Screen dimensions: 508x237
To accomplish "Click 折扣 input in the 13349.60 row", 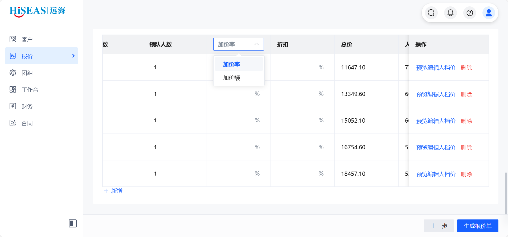I will pos(302,94).
